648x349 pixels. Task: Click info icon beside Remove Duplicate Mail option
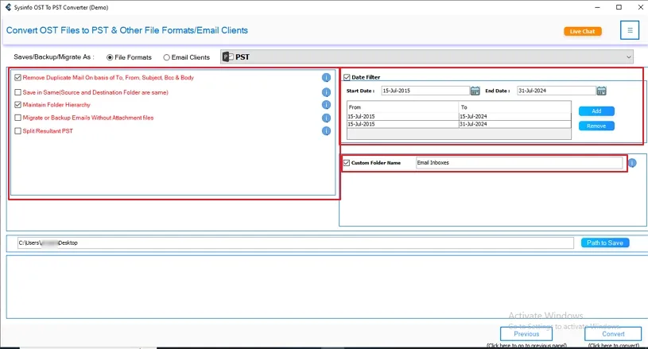tap(326, 78)
